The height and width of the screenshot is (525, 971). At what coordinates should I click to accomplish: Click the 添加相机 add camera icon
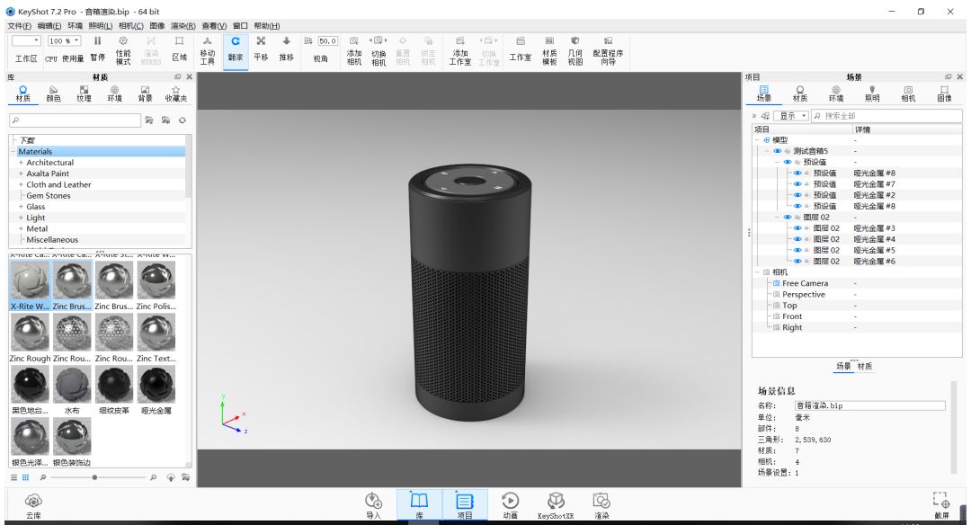pyautogui.click(x=354, y=48)
